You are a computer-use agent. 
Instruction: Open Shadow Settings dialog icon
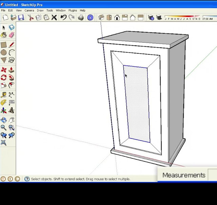151,18
